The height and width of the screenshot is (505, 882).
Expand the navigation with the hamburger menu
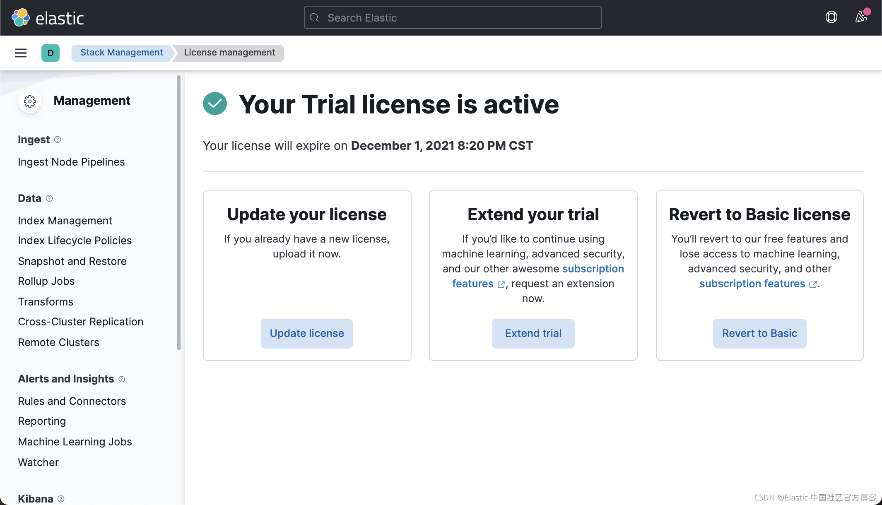point(20,53)
